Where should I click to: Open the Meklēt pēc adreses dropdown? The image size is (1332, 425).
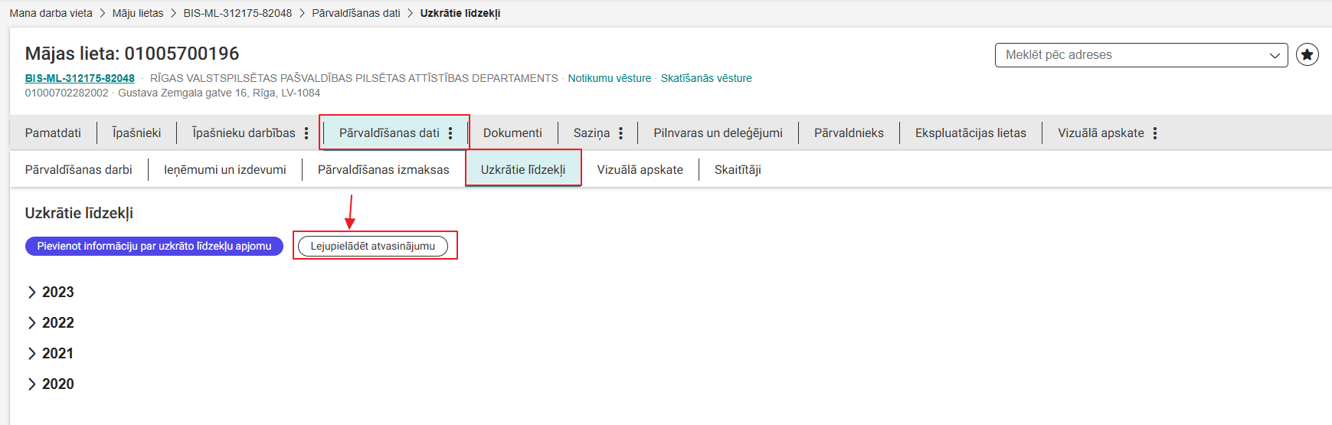1141,55
